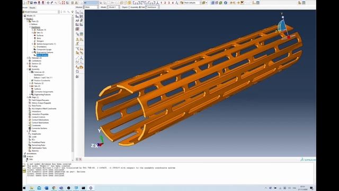Click Field Output Requests in model tree
The width and height of the screenshot is (339, 191).
coord(40,100)
